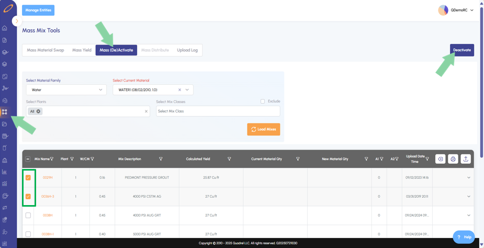The width and height of the screenshot is (484, 248).
Task: Expand the 0038H row details
Action: [469, 215]
